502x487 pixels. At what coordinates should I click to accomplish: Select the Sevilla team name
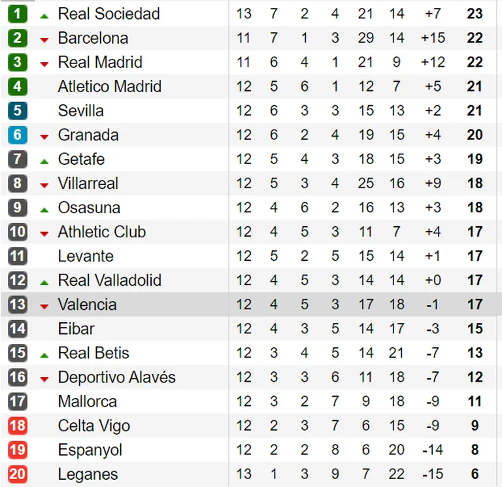pyautogui.click(x=80, y=110)
